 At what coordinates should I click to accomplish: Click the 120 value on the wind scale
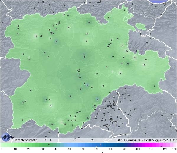click(165, 149)
